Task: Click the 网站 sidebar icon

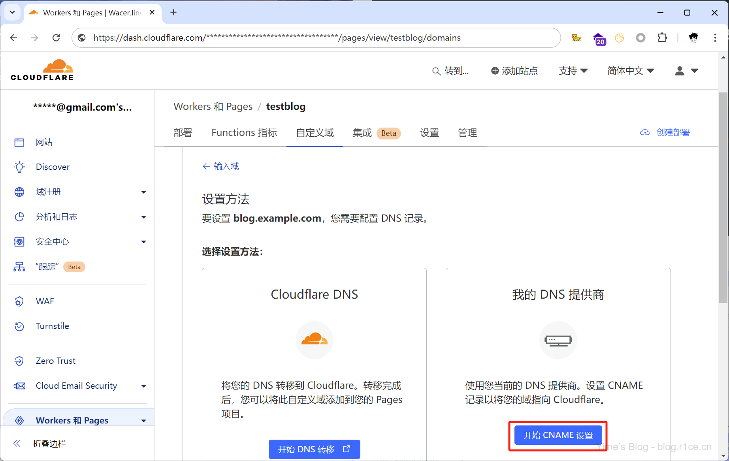Action: 19,142
